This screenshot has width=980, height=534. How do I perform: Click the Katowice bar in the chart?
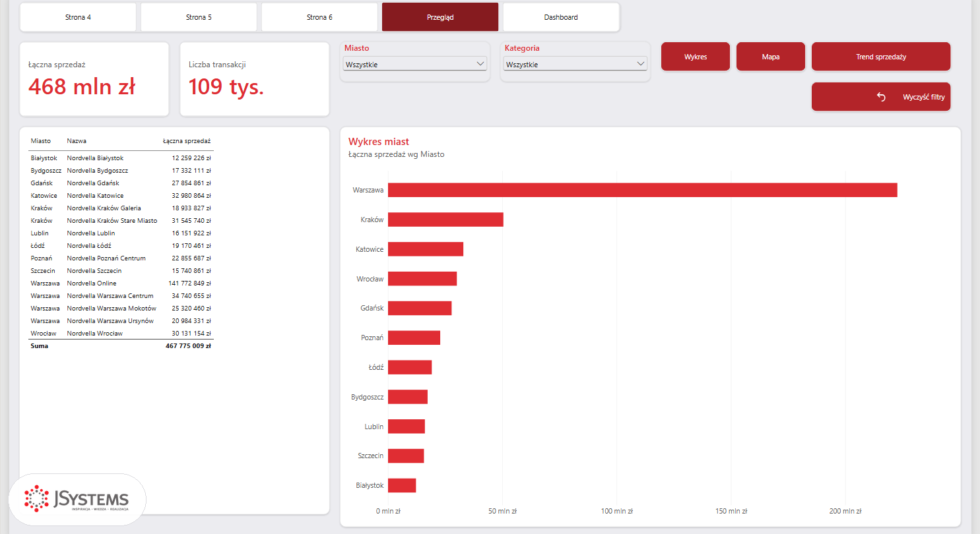426,249
